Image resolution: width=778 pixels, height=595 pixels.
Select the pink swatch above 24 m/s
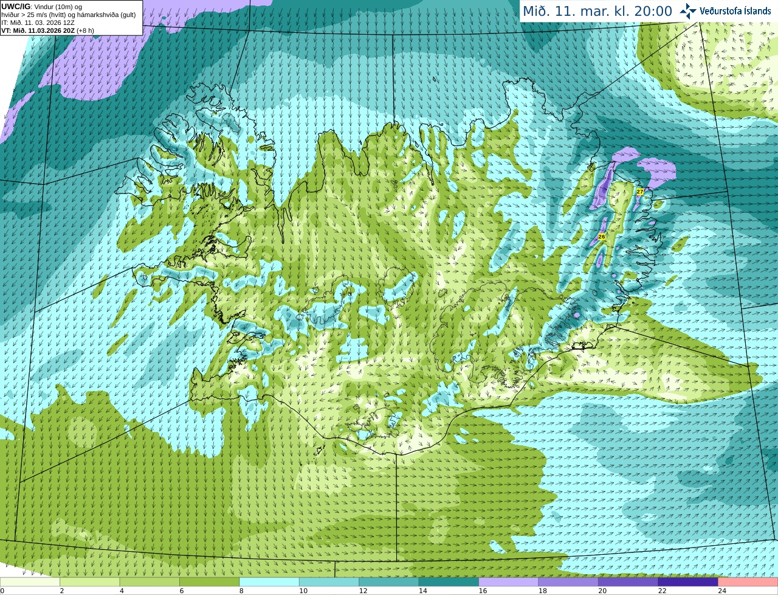748,582
